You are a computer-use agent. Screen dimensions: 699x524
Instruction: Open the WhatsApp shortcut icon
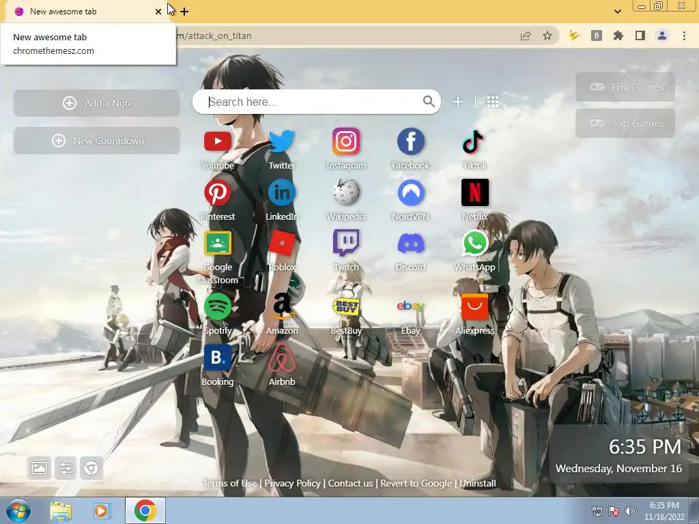coord(475,244)
